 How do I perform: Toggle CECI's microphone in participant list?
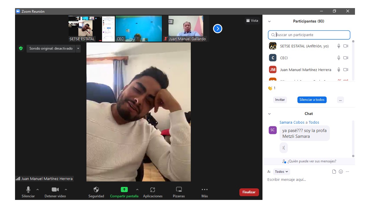(339, 58)
